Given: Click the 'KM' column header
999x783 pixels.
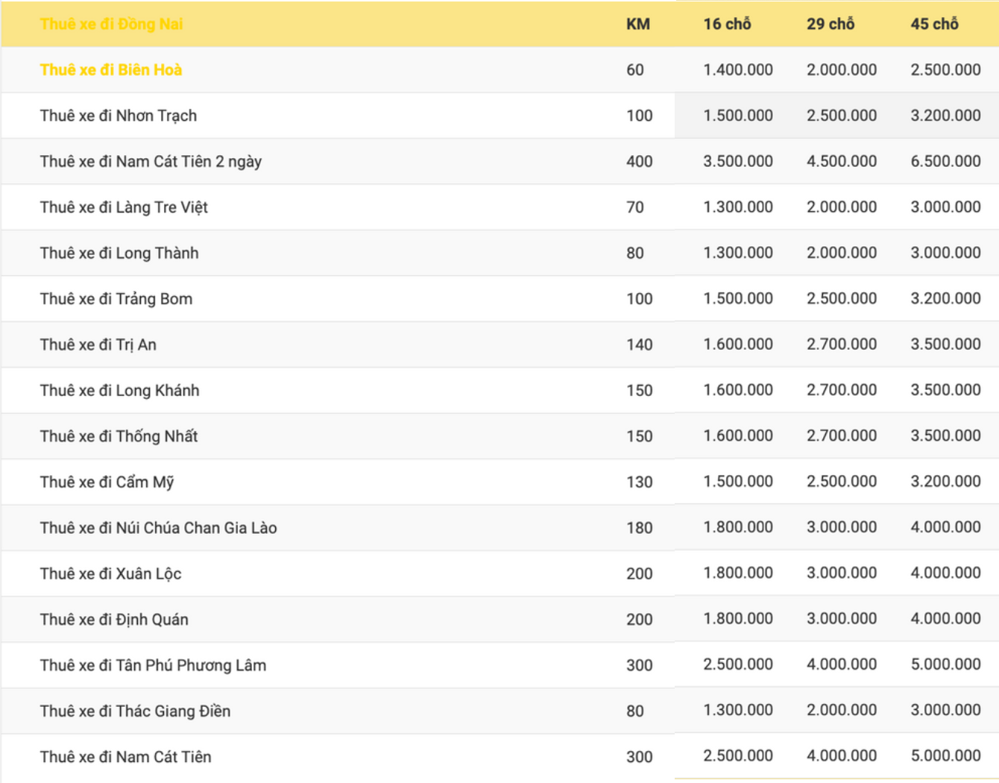Looking at the screenshot, I should [x=638, y=24].
